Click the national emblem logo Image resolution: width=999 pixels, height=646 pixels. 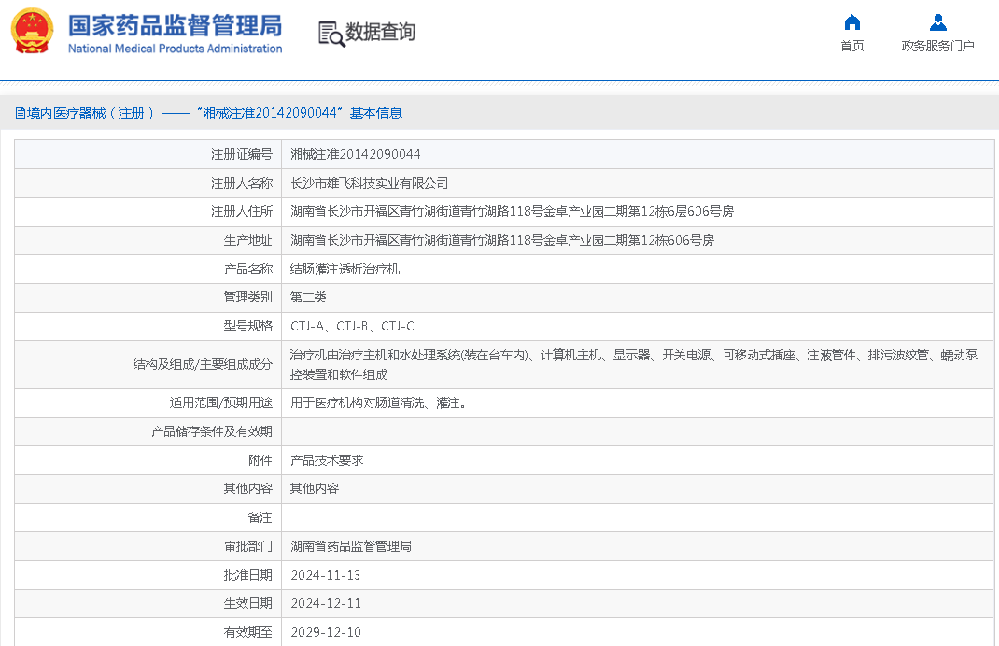click(x=33, y=32)
